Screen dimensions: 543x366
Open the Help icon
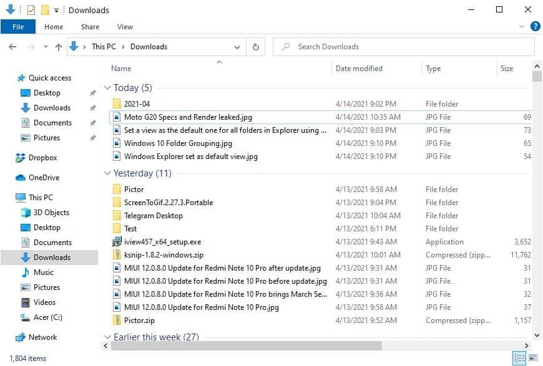[535, 26]
